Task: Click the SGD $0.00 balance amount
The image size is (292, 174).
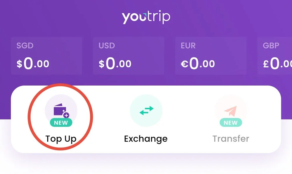Action: pyautogui.click(x=33, y=63)
